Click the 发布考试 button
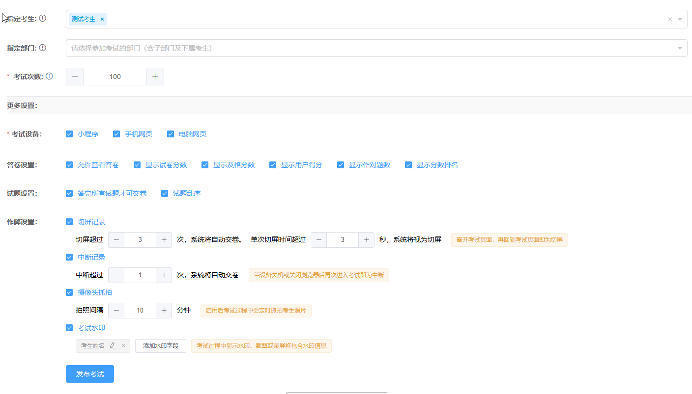The height and width of the screenshot is (394, 692). pyautogui.click(x=90, y=374)
